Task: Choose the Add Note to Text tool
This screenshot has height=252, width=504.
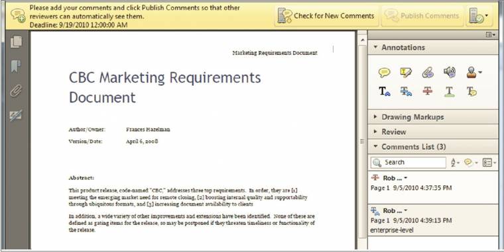Action: (x=472, y=92)
